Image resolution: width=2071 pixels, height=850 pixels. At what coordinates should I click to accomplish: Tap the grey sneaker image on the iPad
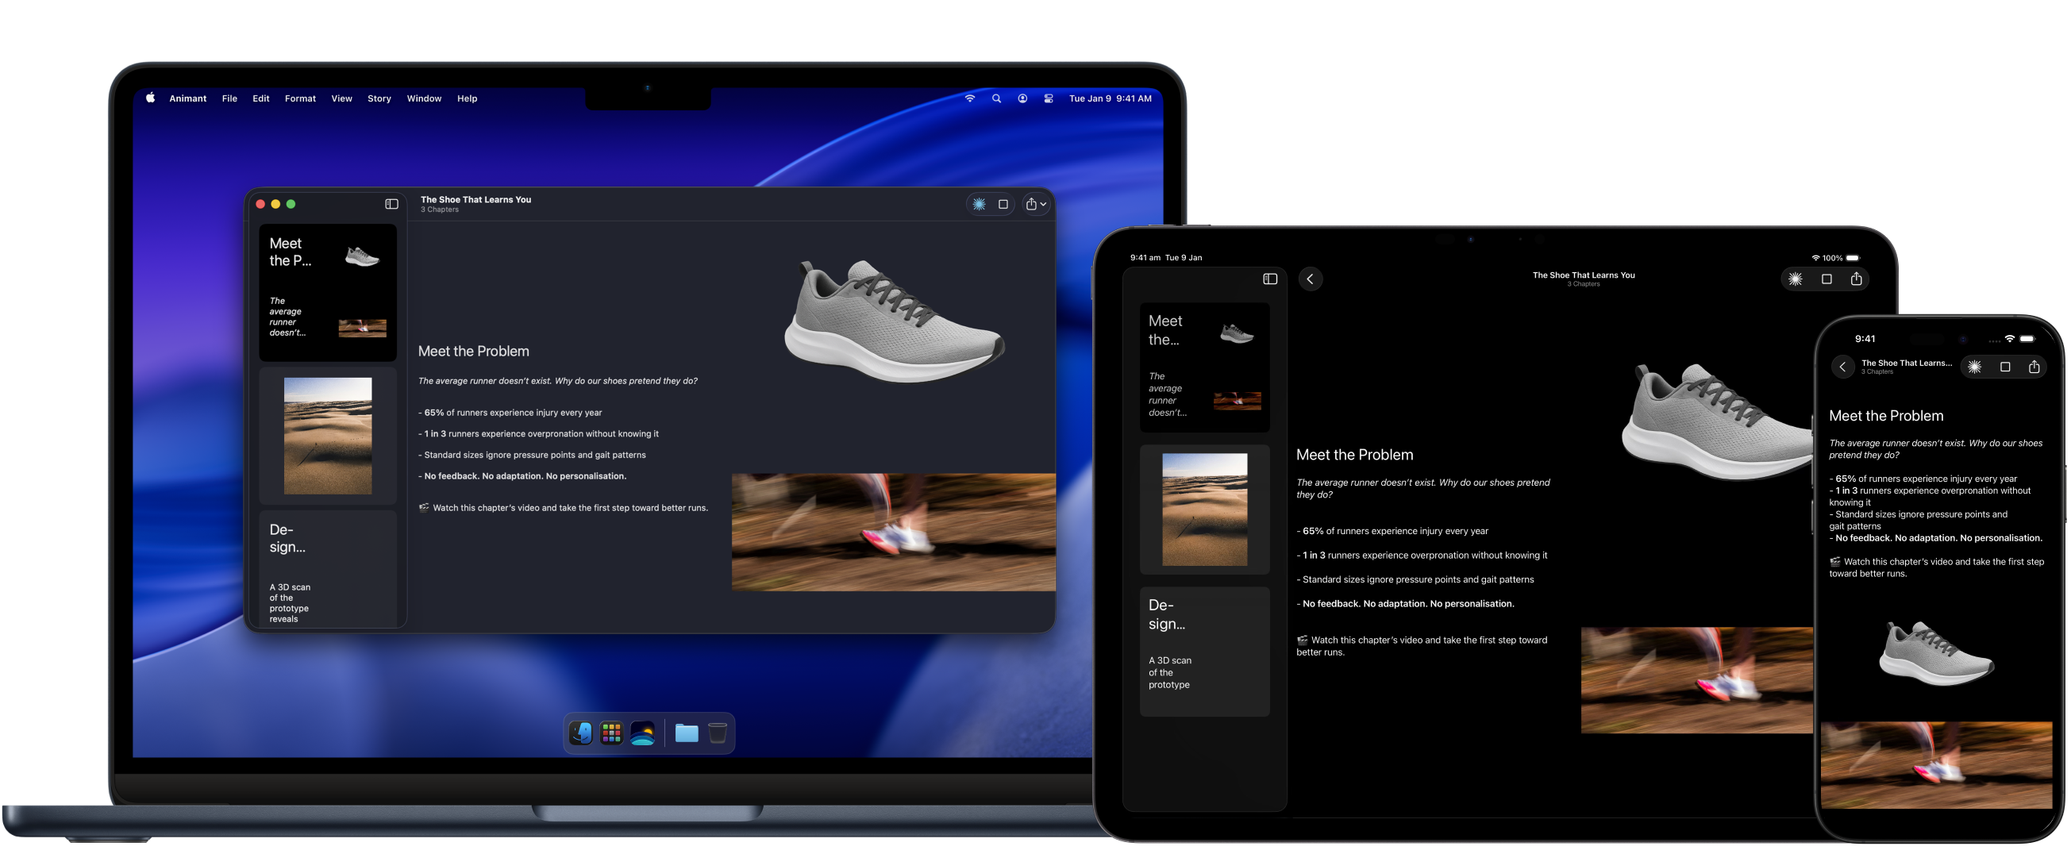pyautogui.click(x=1717, y=422)
